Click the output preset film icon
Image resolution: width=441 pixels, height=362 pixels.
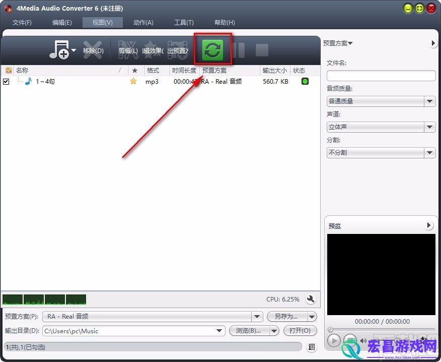click(x=178, y=50)
